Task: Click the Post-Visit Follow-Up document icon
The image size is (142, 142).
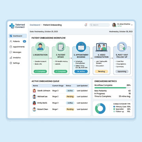Action: coord(122,47)
